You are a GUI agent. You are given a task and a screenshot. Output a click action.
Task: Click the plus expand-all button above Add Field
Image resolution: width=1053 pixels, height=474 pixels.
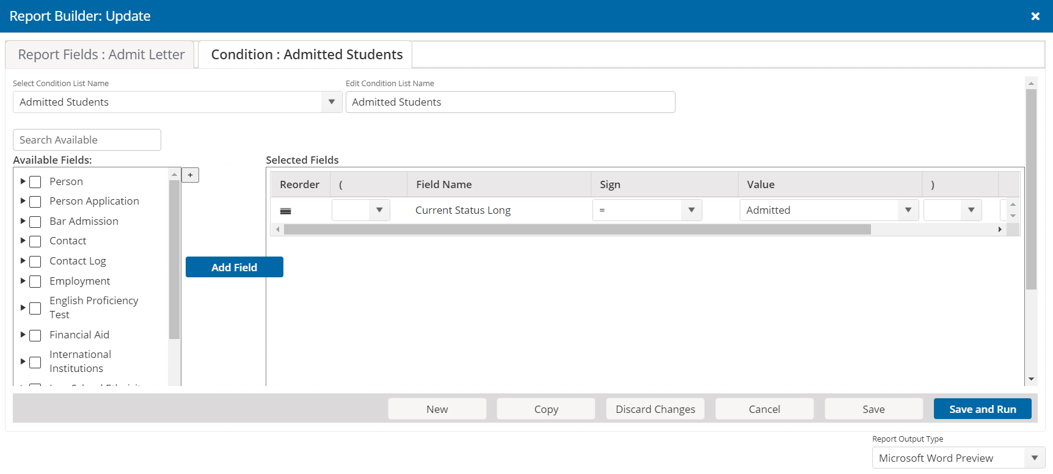190,175
